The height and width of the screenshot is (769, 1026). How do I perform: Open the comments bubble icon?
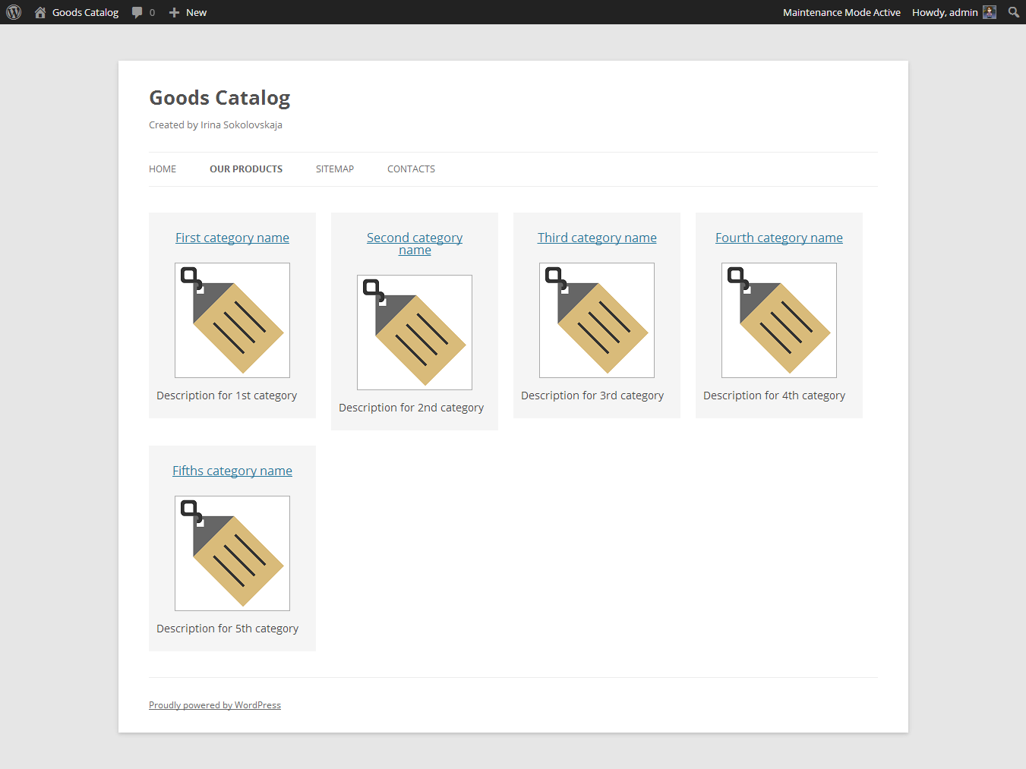(137, 12)
